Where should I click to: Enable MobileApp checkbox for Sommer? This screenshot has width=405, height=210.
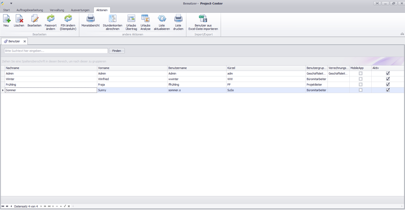coord(361,90)
